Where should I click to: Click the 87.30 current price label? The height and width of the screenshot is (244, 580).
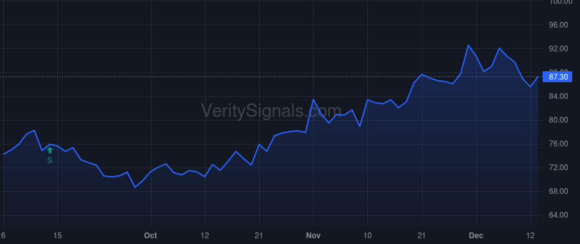click(x=557, y=77)
